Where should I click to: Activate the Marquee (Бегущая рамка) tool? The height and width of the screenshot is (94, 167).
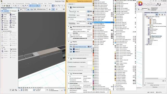(13, 11)
